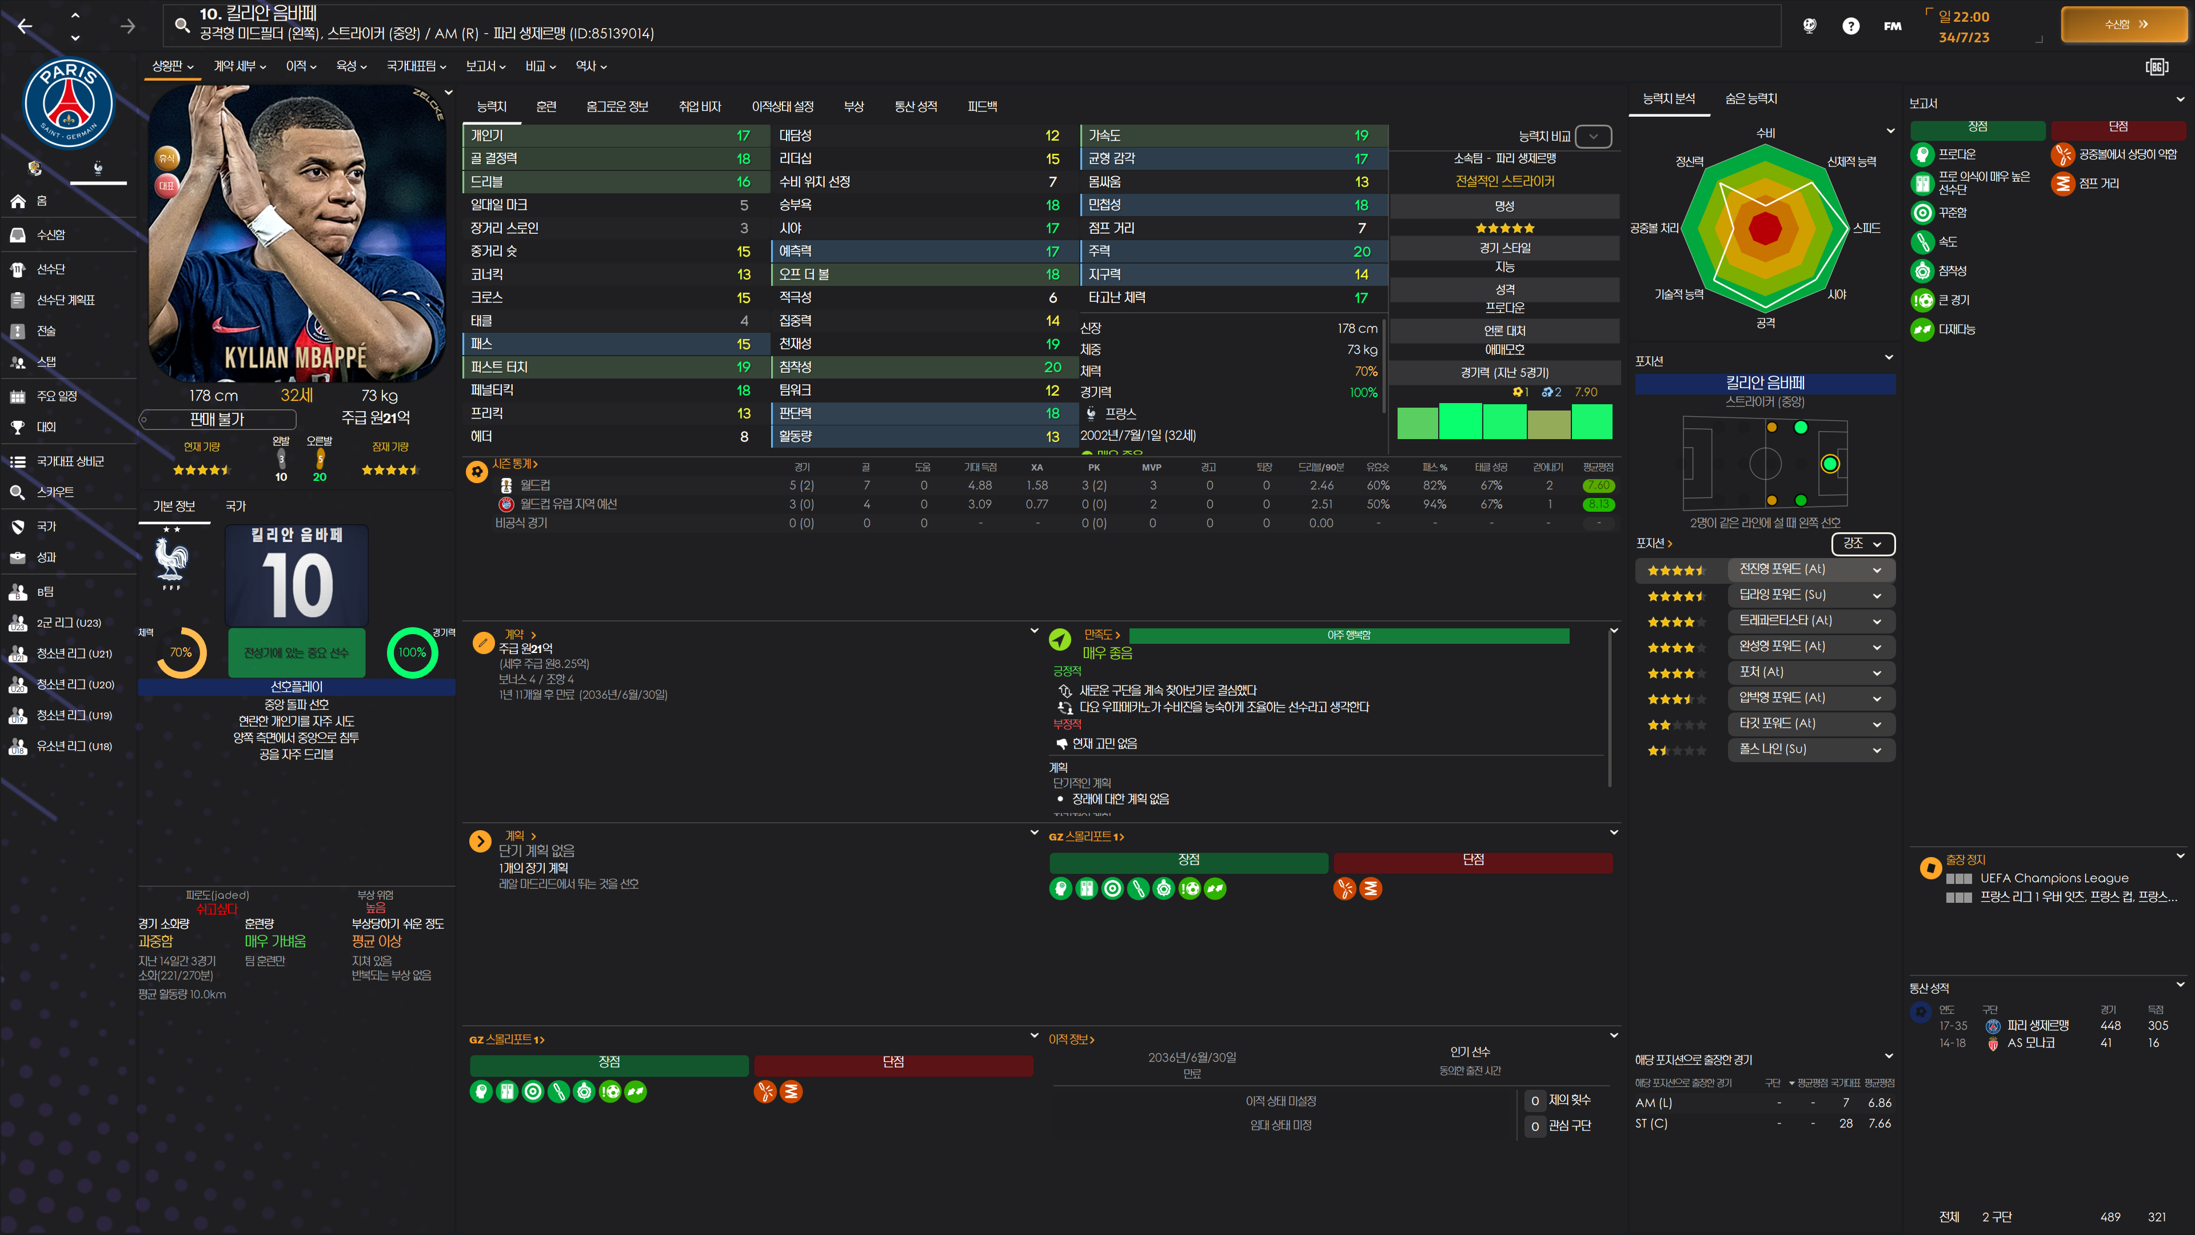Open the 육성 dropdown menu

pos(351,66)
